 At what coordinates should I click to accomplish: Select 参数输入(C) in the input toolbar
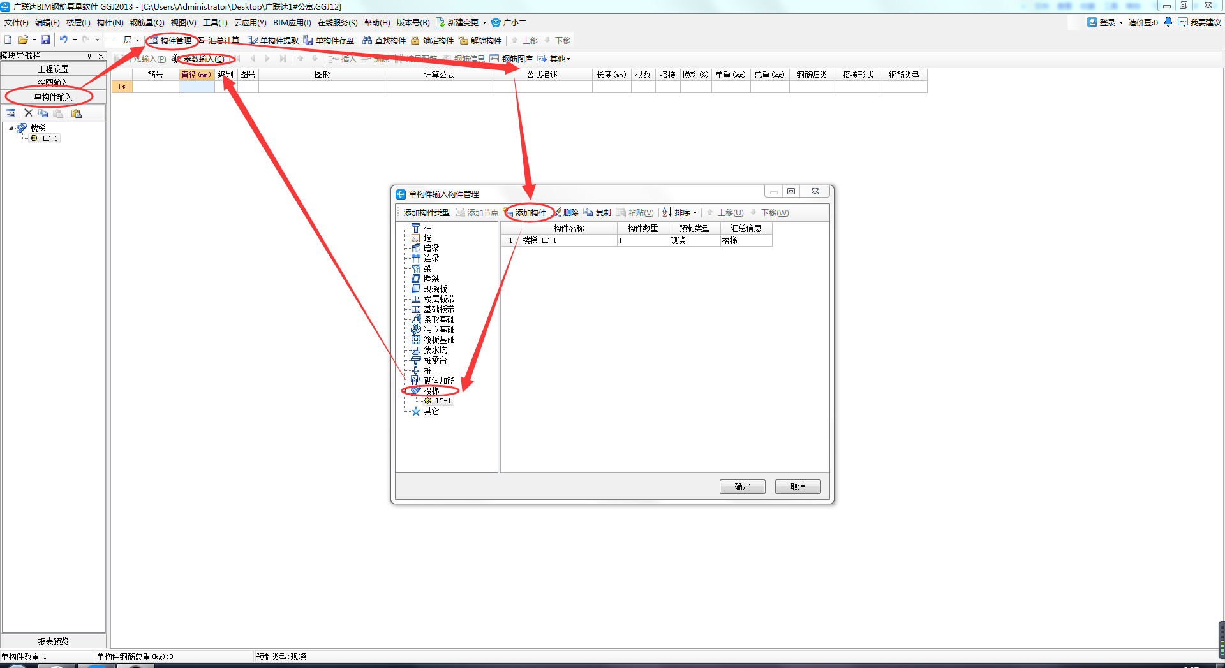tap(200, 59)
